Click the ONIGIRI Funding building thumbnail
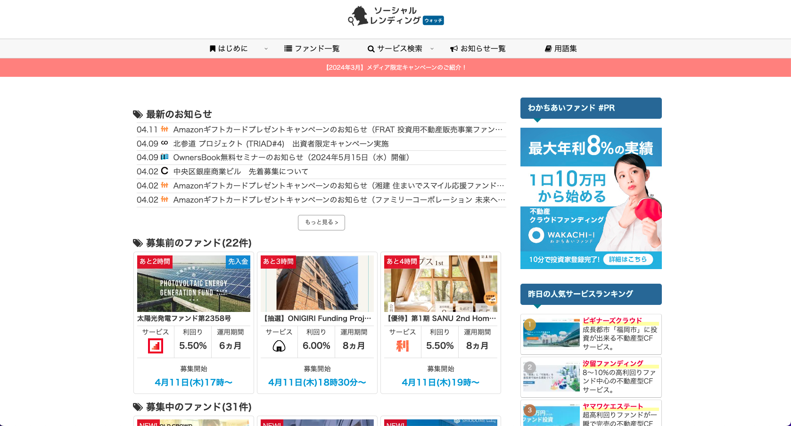791x426 pixels. tap(317, 284)
